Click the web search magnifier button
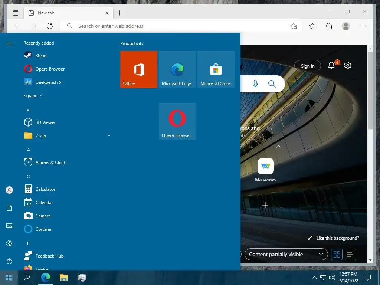Viewport: 380px width, 285px height. coord(272,84)
